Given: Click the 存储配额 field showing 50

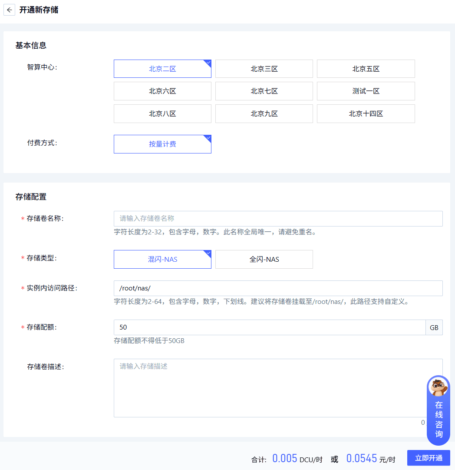Looking at the screenshot, I should [270, 327].
